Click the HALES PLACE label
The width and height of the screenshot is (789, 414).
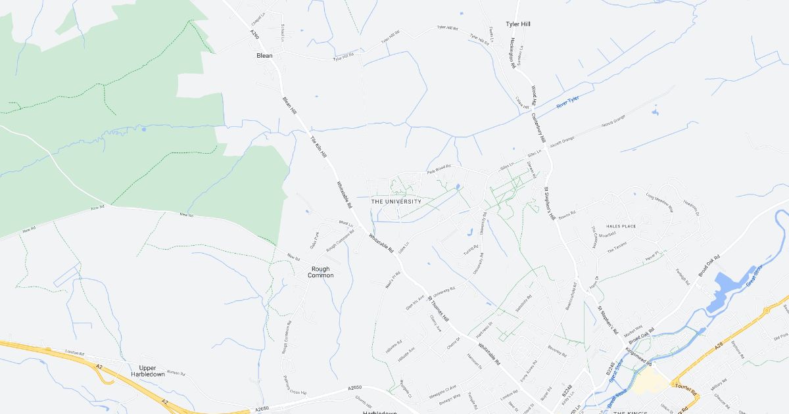click(x=621, y=226)
